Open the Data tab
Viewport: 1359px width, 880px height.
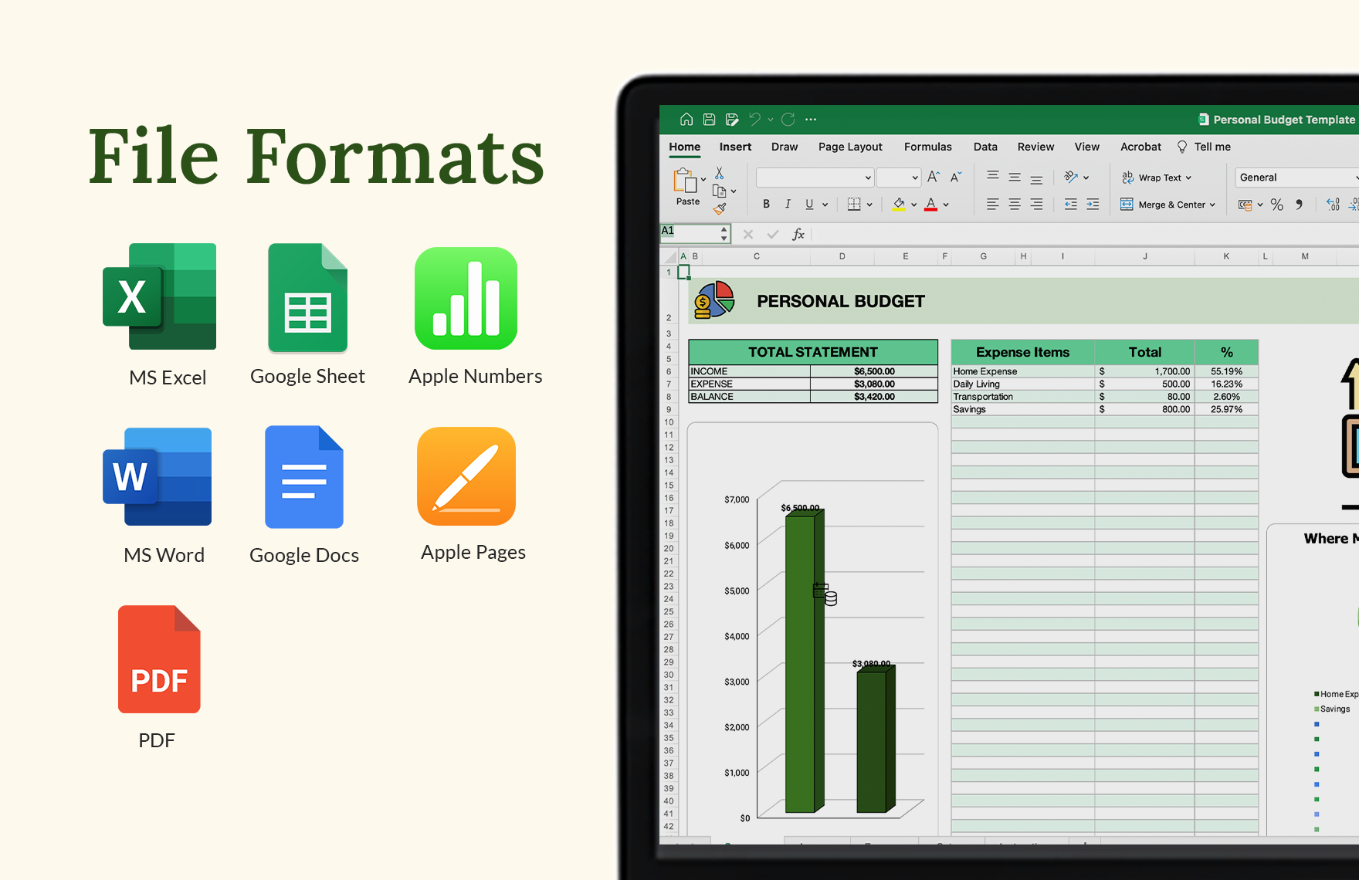[x=985, y=147]
